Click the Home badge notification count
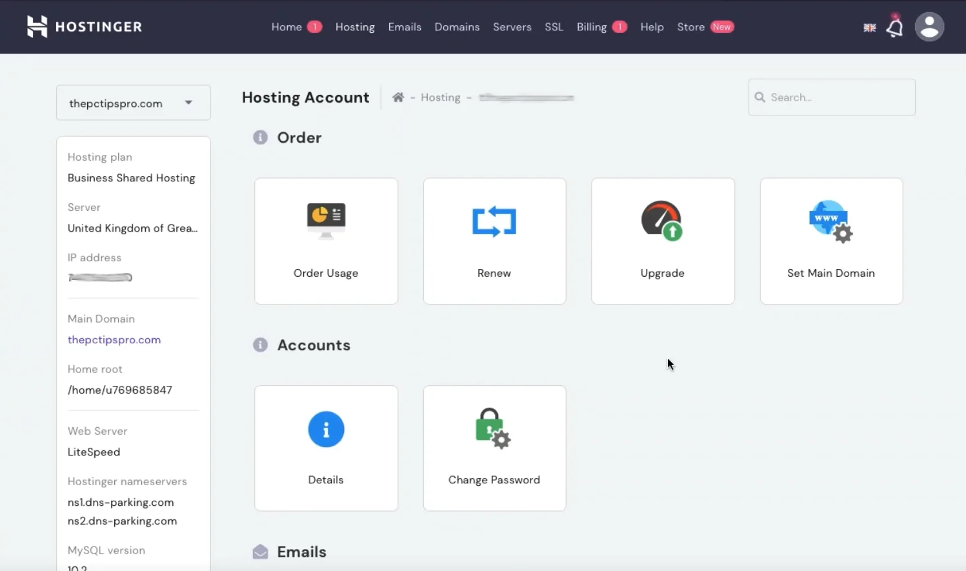Image resolution: width=966 pixels, height=571 pixels. coord(315,26)
